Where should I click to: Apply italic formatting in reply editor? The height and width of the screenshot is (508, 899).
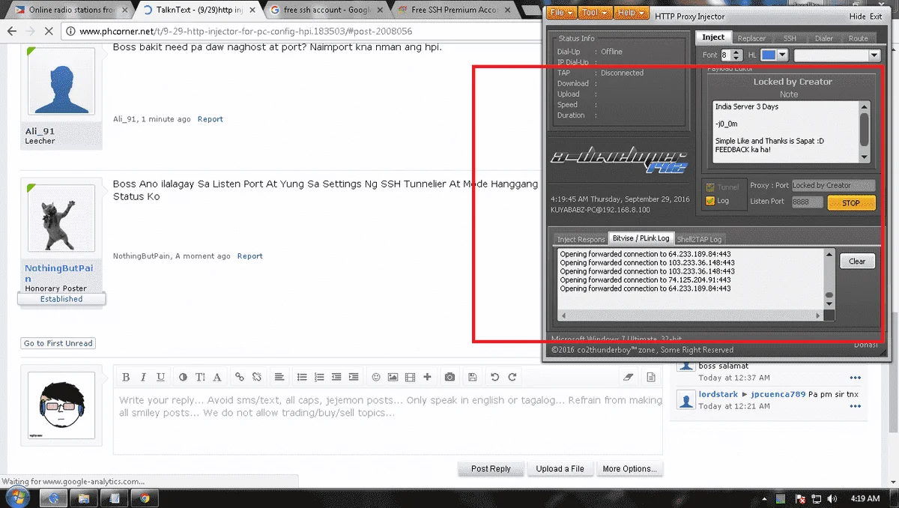click(143, 377)
